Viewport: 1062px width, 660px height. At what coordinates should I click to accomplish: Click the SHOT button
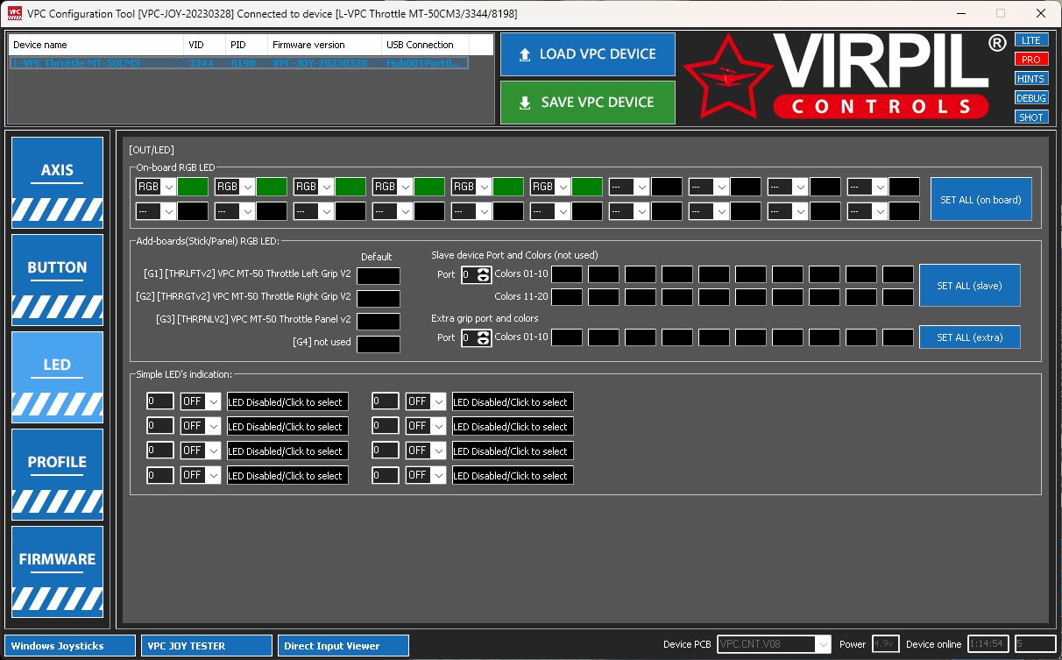1031,117
